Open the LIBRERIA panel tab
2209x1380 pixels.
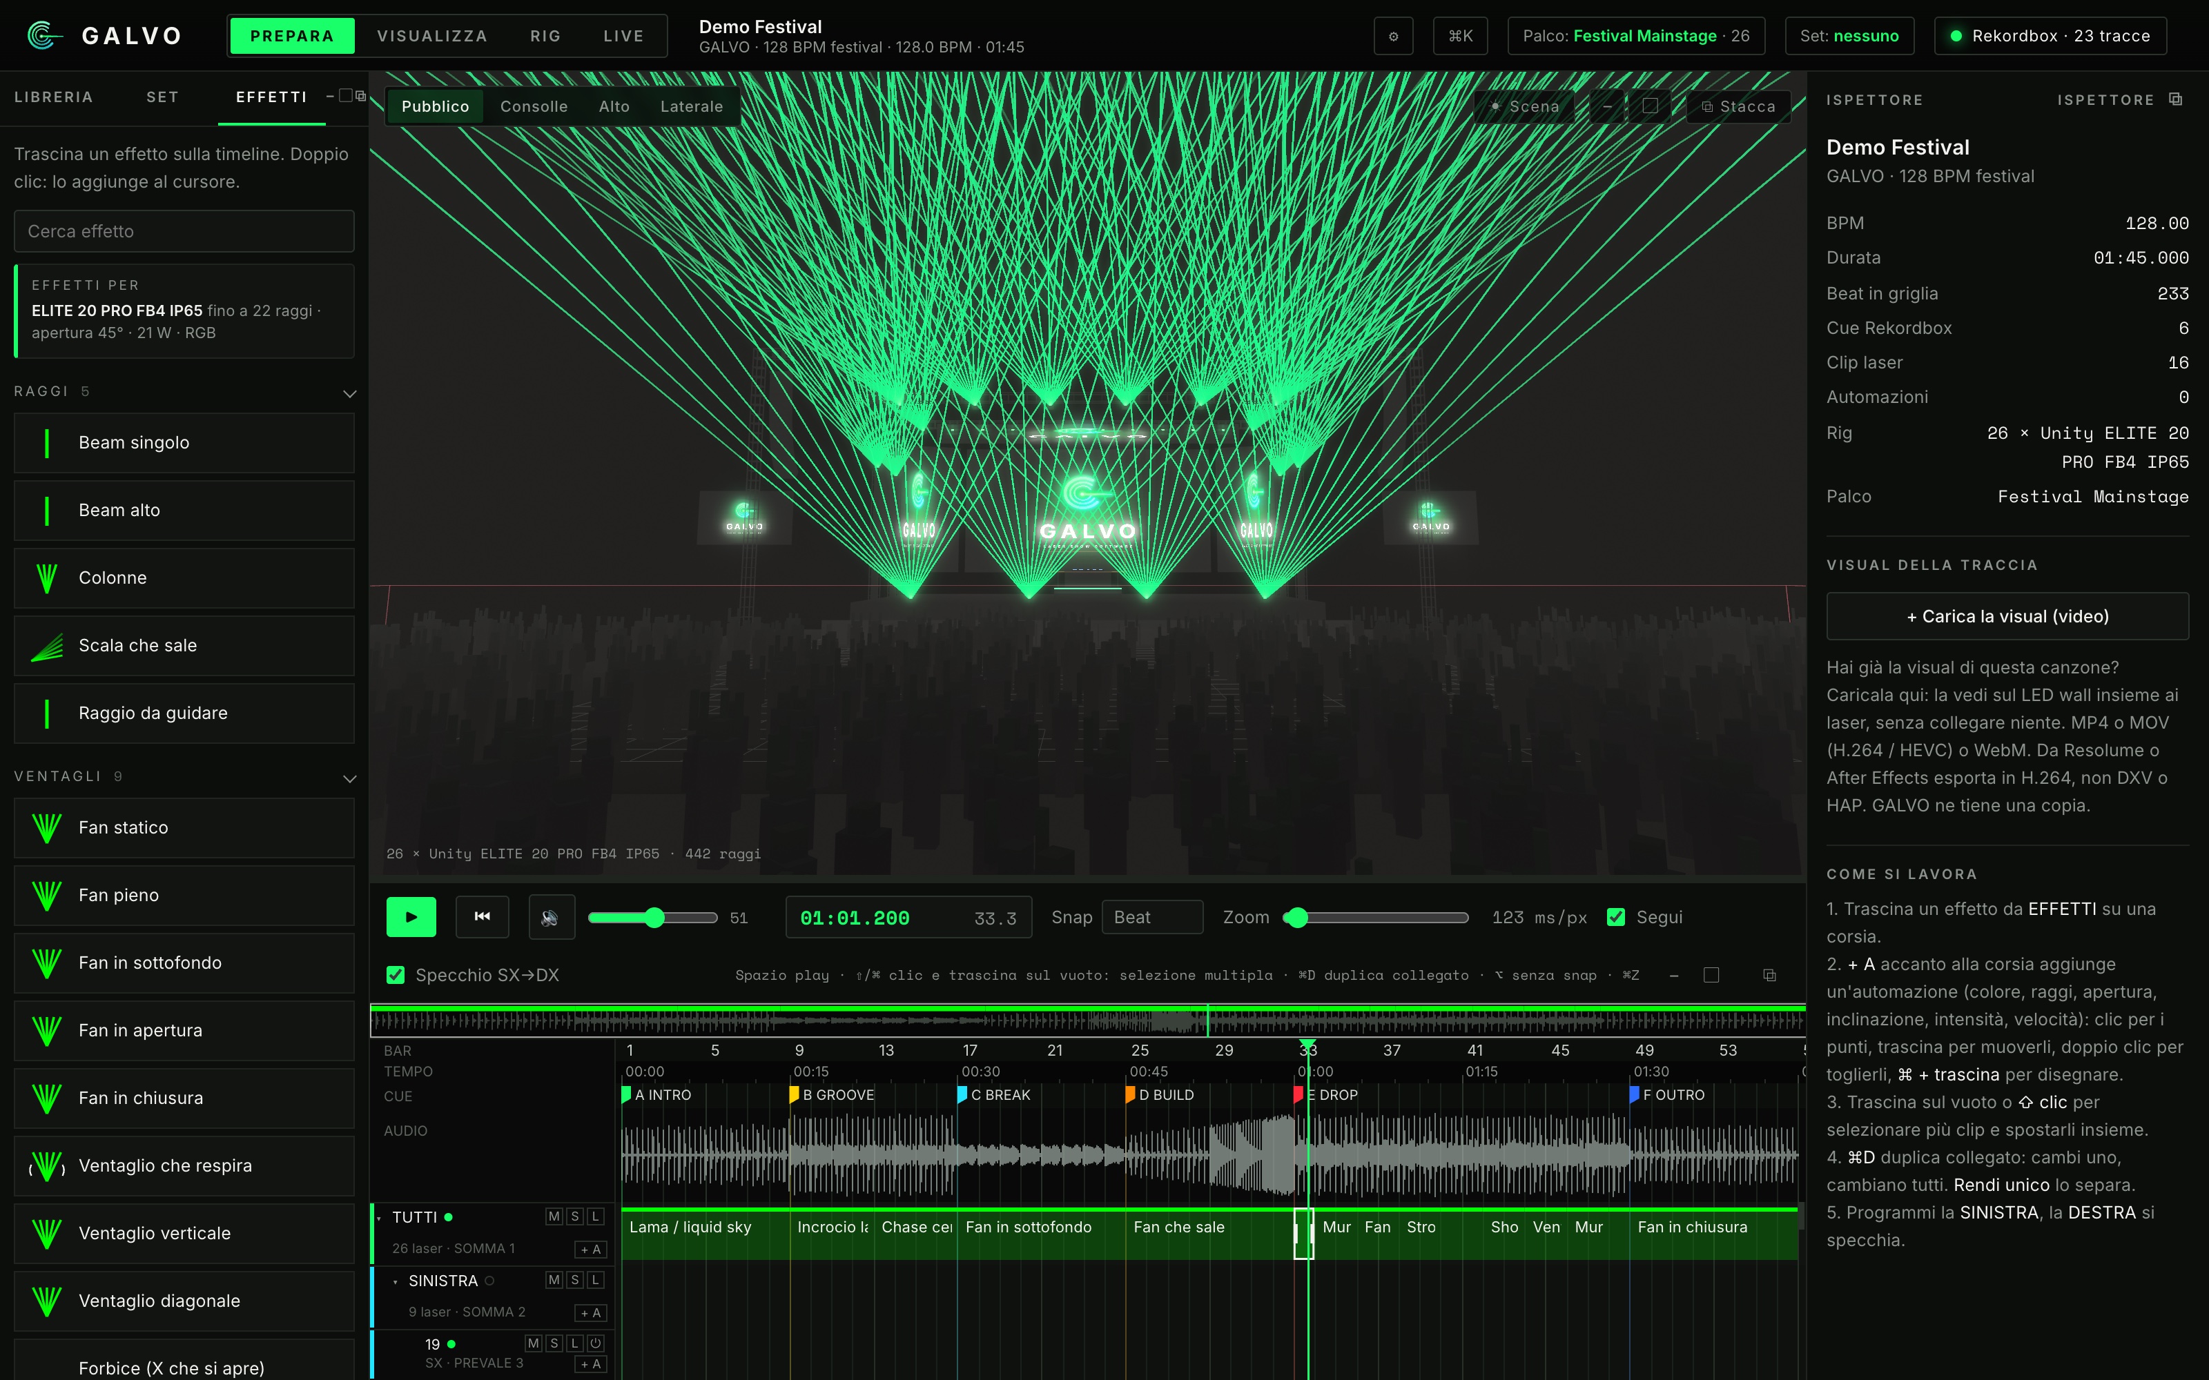pos(54,98)
